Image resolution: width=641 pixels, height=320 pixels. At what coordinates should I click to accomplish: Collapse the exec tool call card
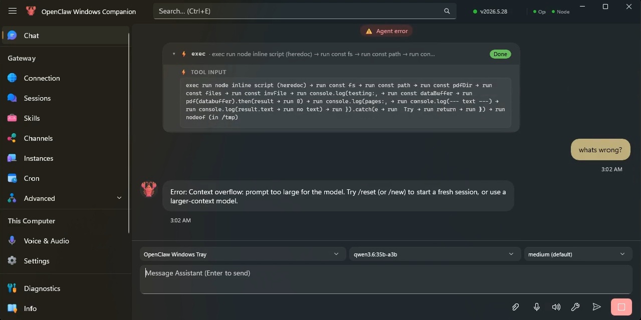click(x=174, y=54)
